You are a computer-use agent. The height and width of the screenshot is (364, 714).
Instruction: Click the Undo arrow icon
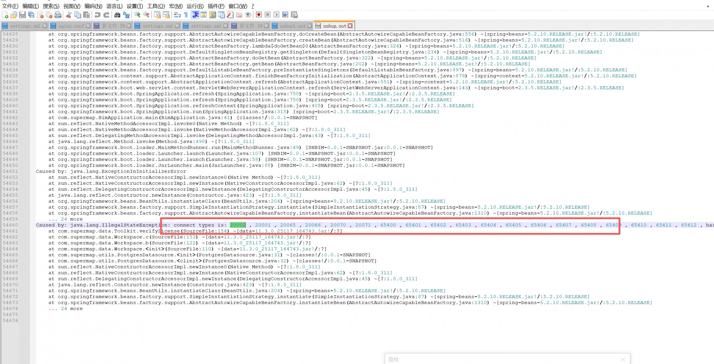coord(97,15)
